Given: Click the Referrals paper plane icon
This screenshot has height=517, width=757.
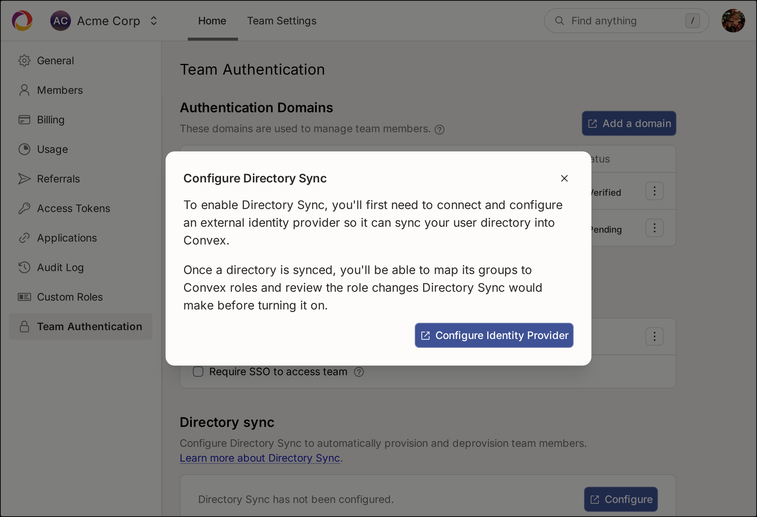Looking at the screenshot, I should (24, 179).
